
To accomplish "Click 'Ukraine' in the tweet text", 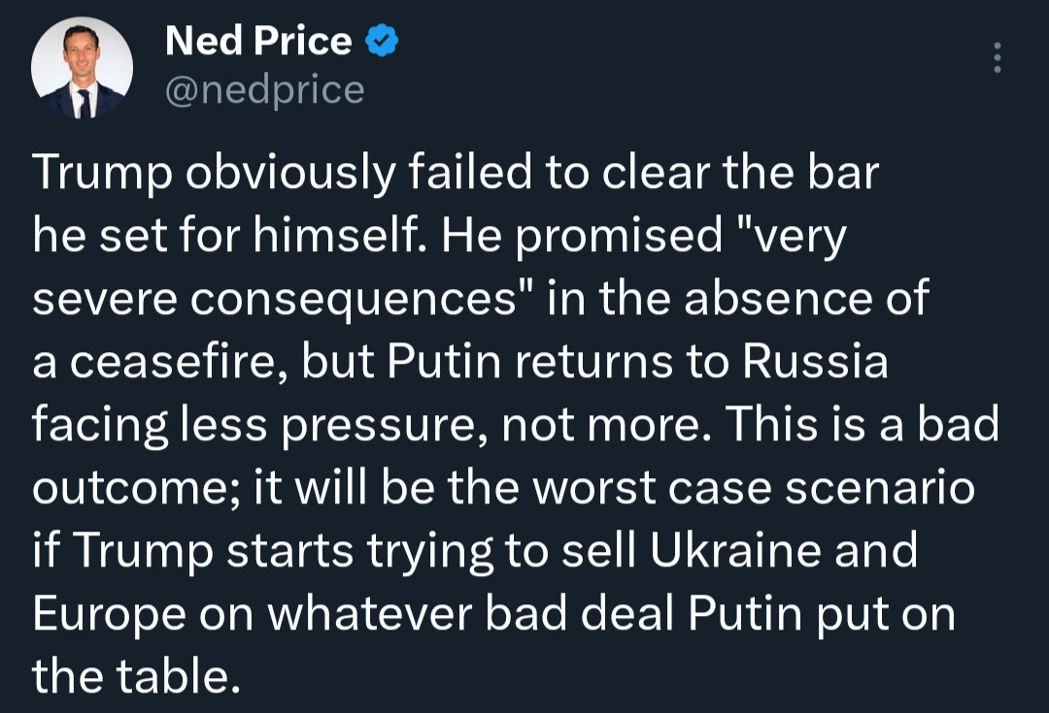I will pos(735,551).
